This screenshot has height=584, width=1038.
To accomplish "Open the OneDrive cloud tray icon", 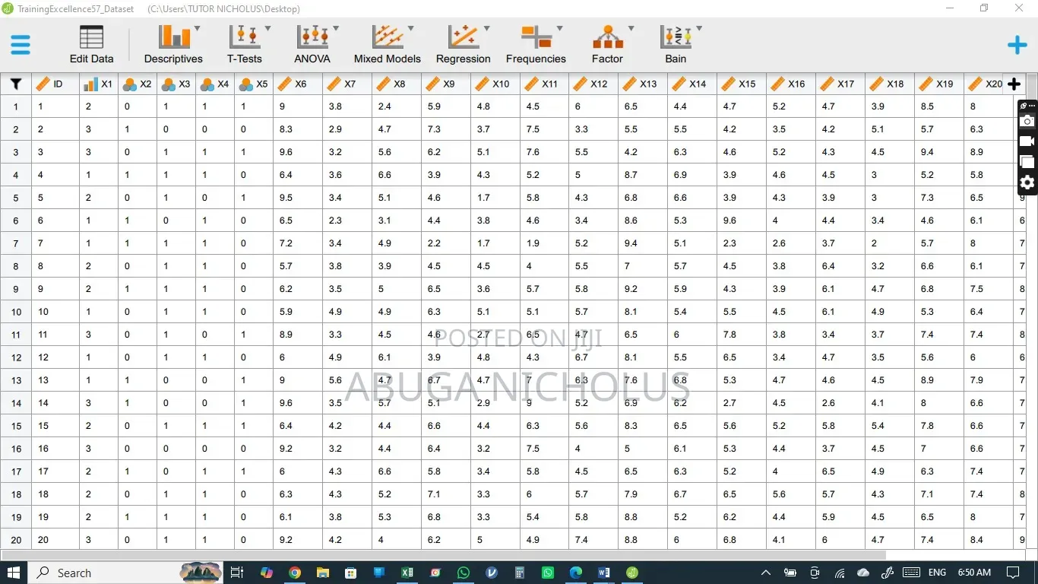I will point(863,573).
